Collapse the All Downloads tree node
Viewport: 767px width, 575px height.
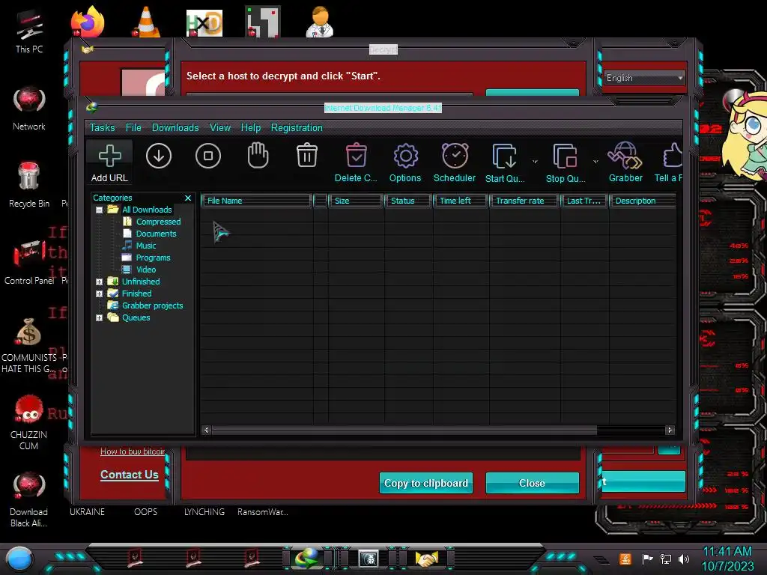pyautogui.click(x=100, y=210)
